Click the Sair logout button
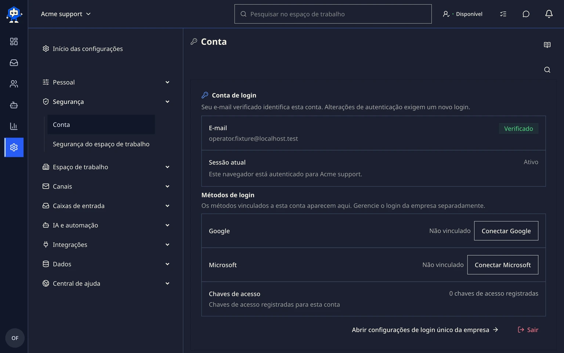The height and width of the screenshot is (353, 564). 528,330
